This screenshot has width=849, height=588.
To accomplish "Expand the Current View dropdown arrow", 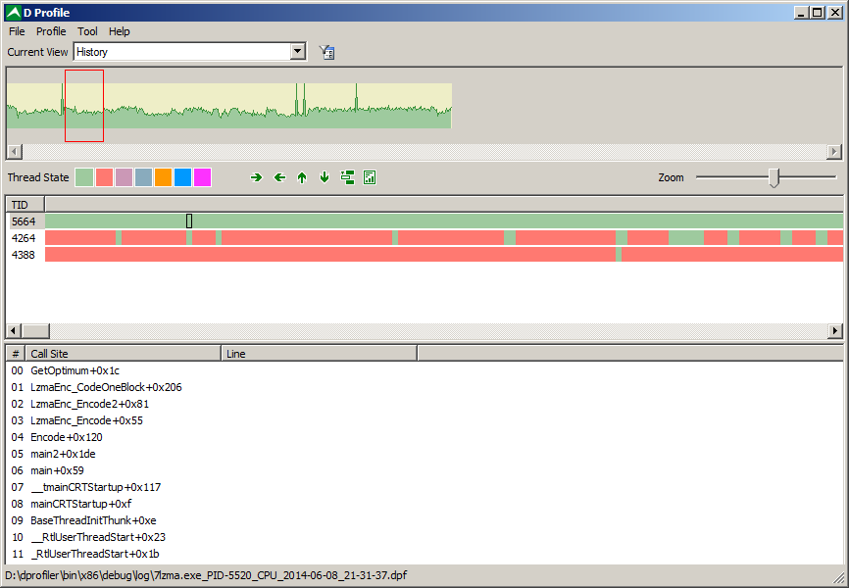I will coord(297,51).
